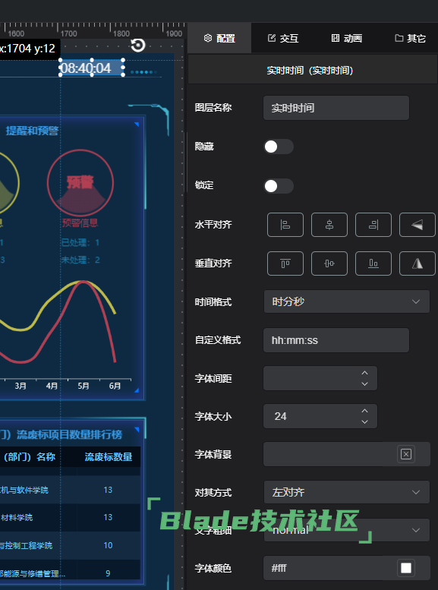This screenshot has height=590, width=438.
Task: Expand the 文字粗细 normal dropdown
Action: [347, 530]
